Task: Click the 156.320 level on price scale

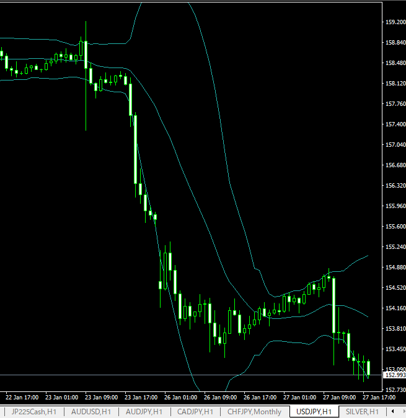Action: [x=394, y=185]
